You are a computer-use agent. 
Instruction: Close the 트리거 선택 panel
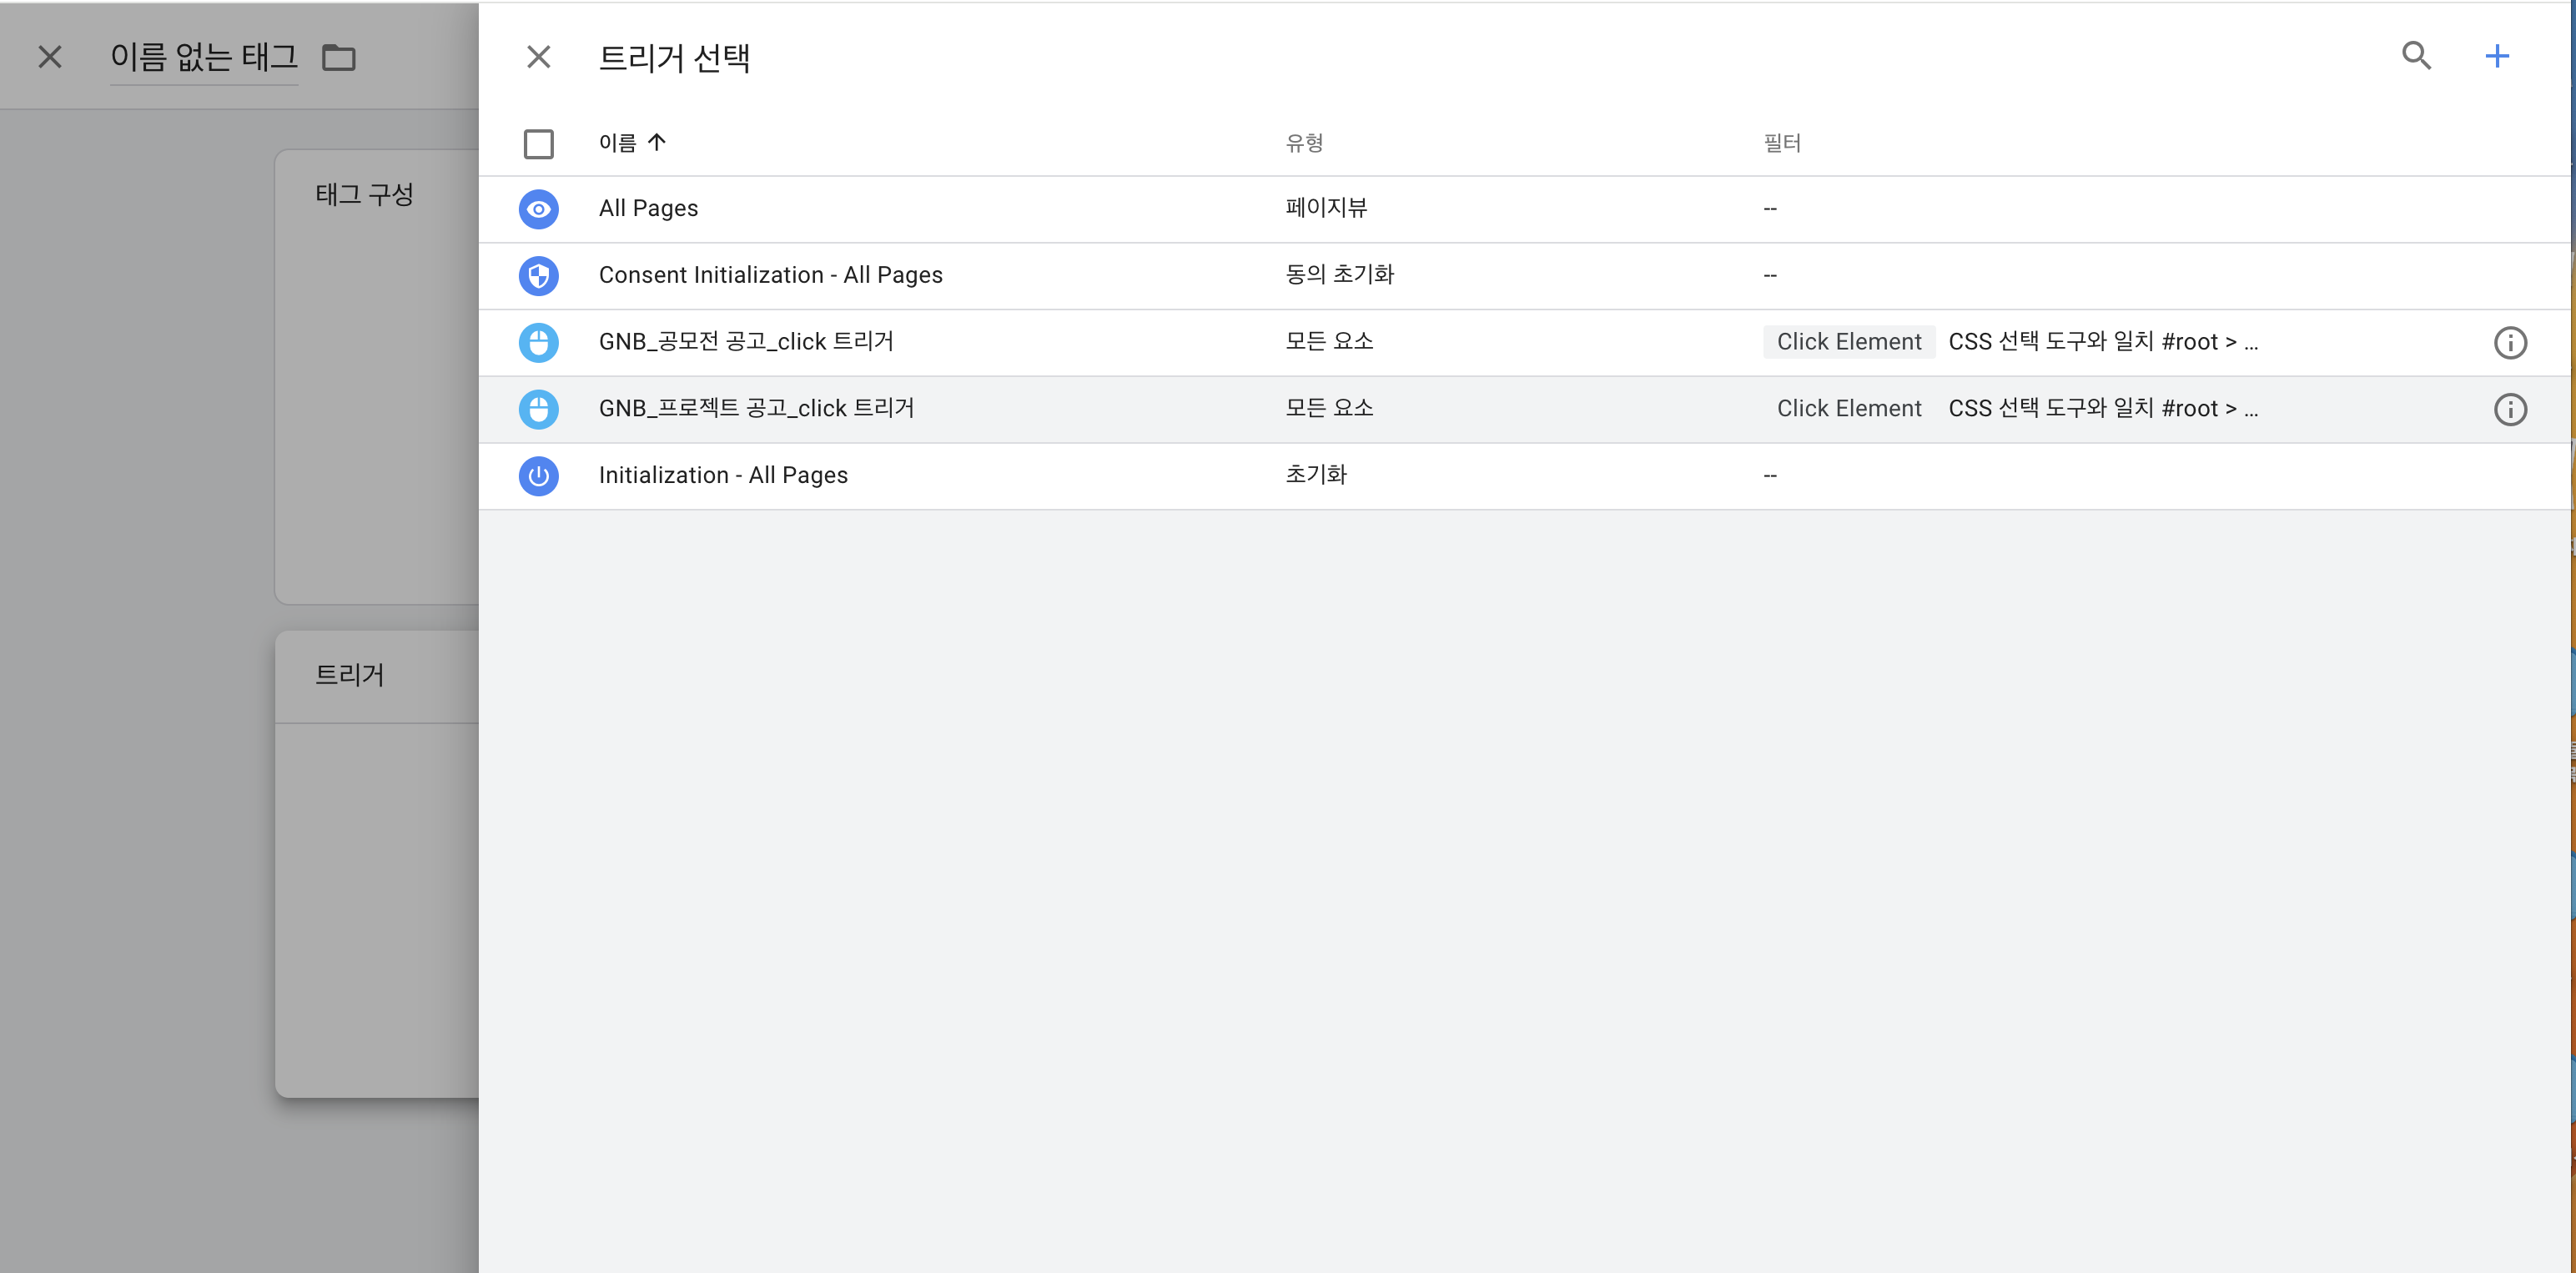point(538,57)
